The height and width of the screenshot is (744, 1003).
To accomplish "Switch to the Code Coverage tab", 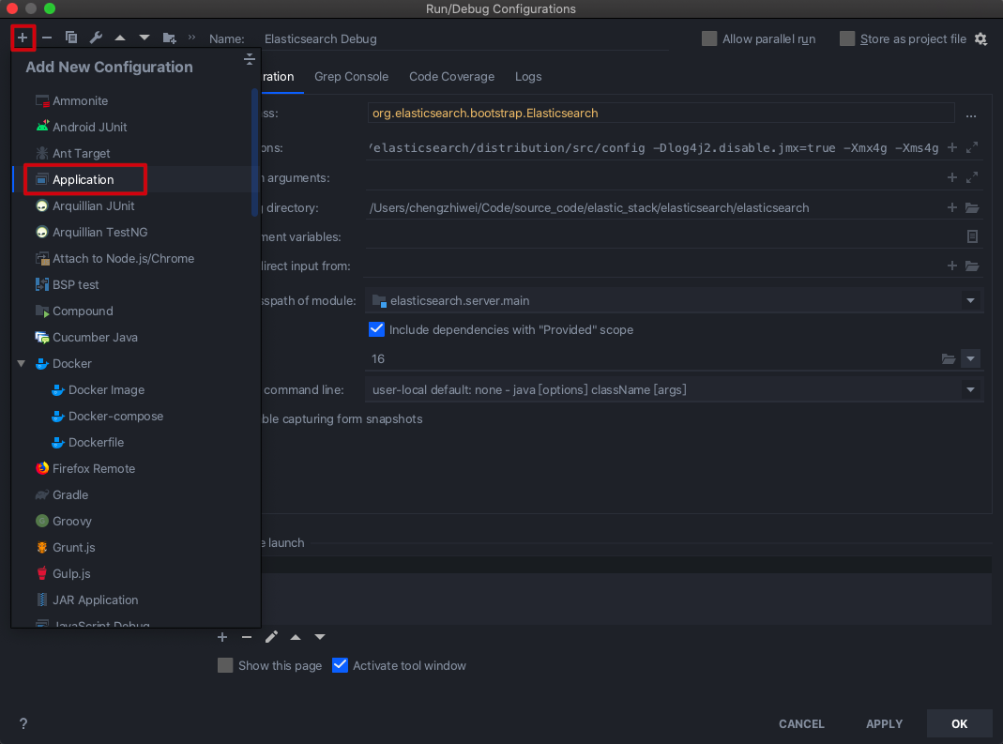I will pos(451,77).
